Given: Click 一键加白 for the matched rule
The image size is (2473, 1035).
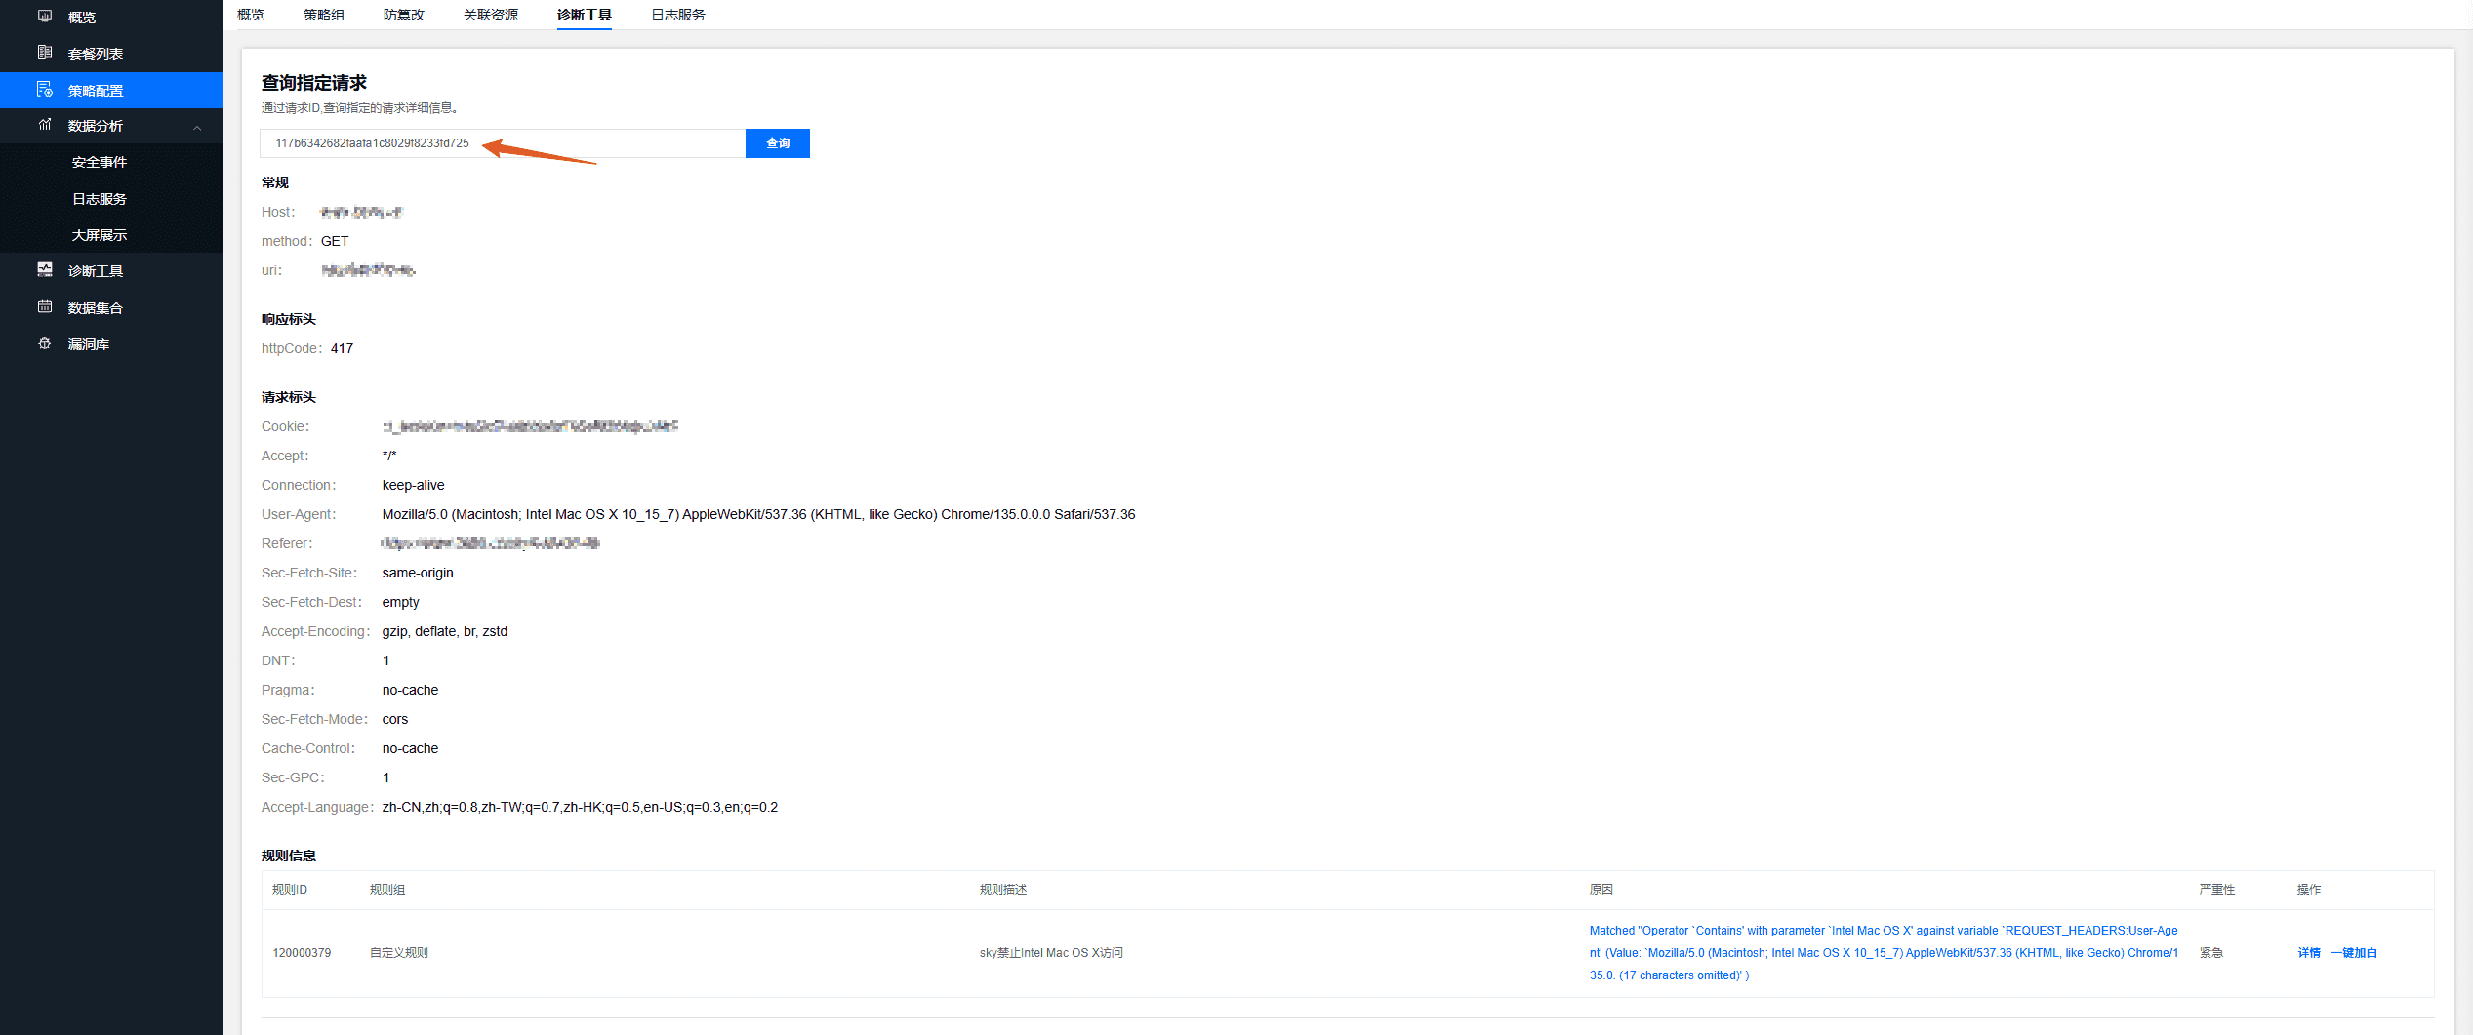Looking at the screenshot, I should (x=2353, y=953).
